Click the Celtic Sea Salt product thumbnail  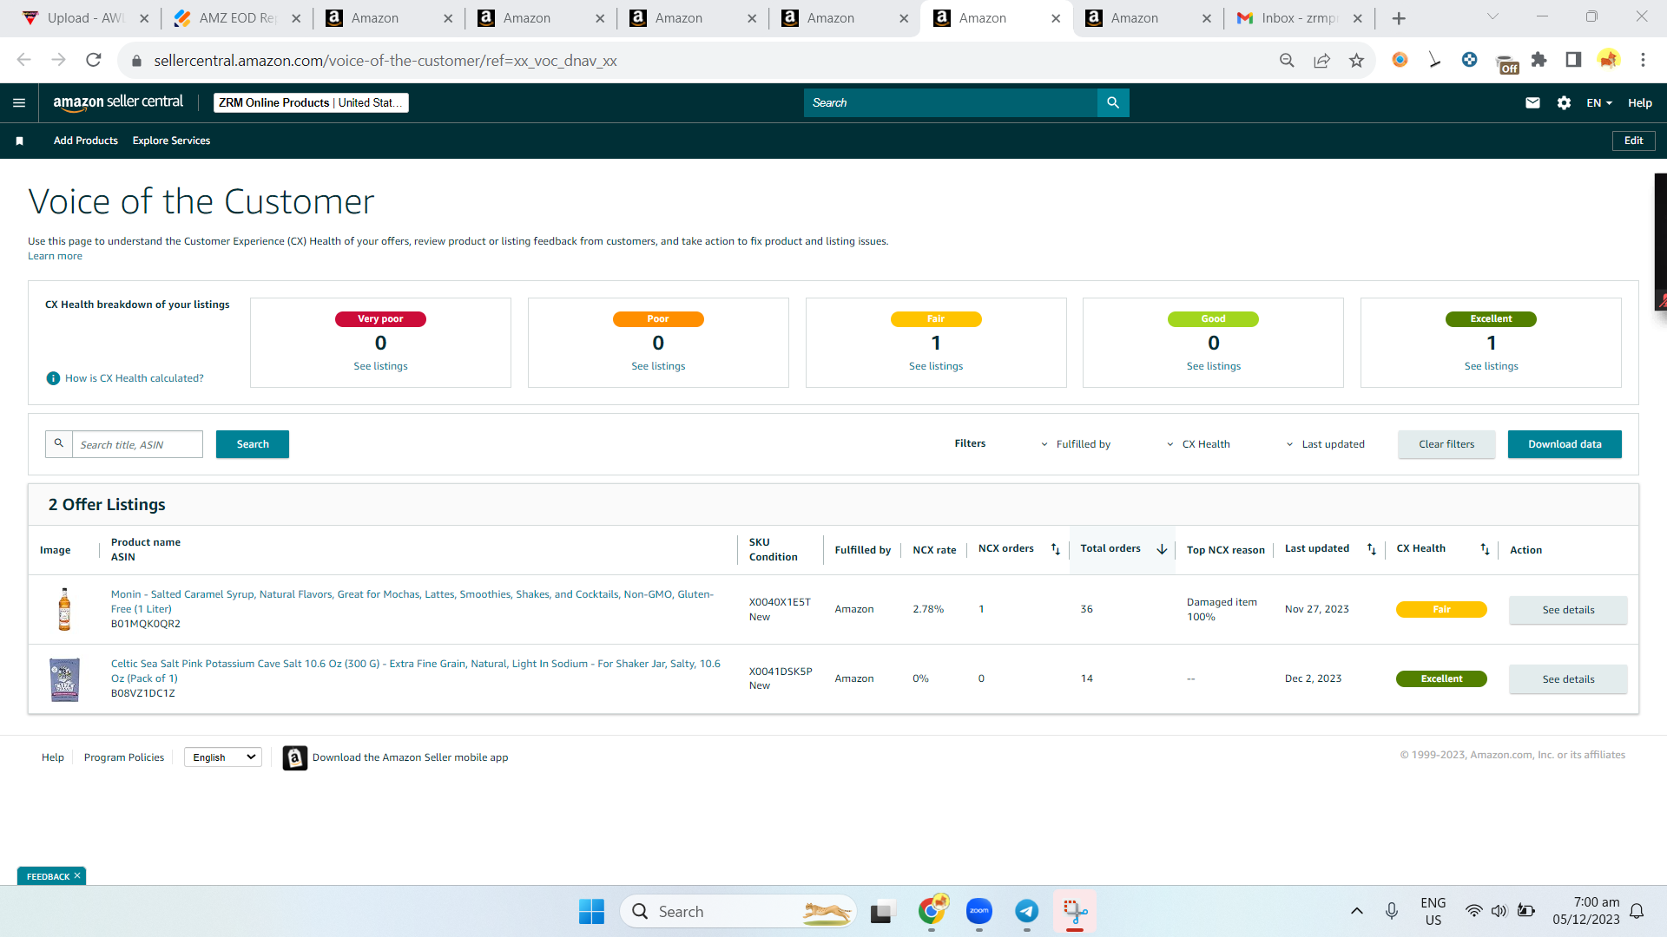click(x=64, y=679)
